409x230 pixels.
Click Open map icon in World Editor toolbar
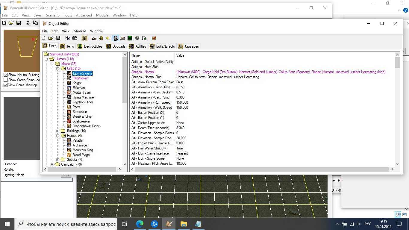pyautogui.click(x=11, y=22)
